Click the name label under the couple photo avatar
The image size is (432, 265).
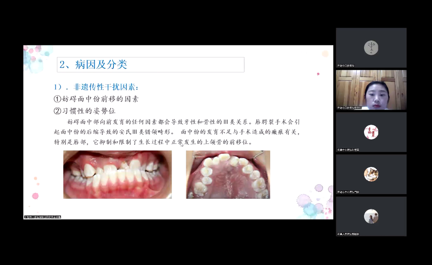348,234
